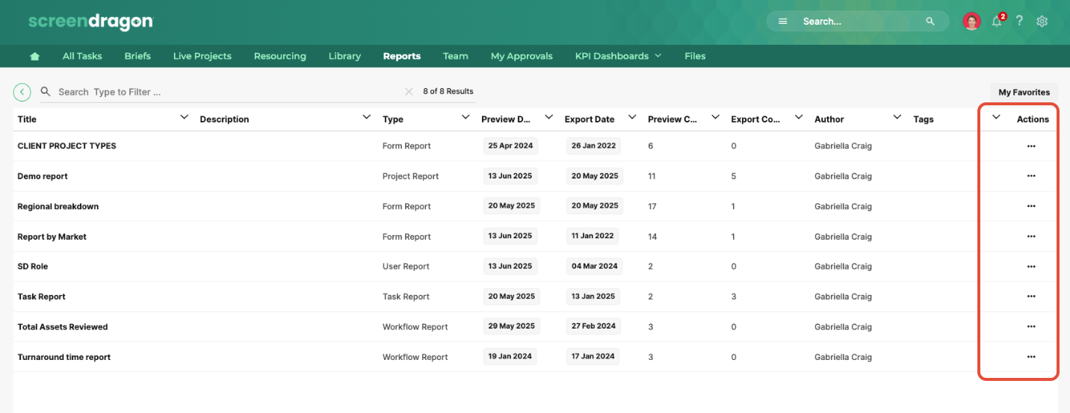Expand the Export Count column menu
Screen dimensions: 1070x413
[x=799, y=117]
